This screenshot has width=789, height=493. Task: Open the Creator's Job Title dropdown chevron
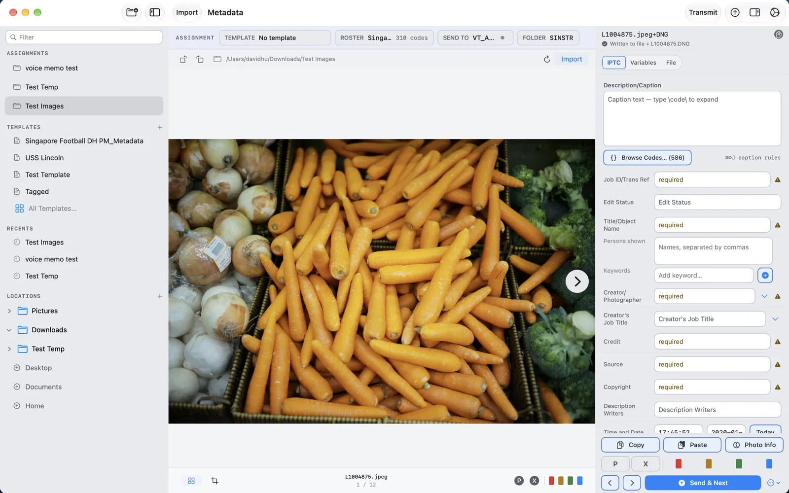775,319
